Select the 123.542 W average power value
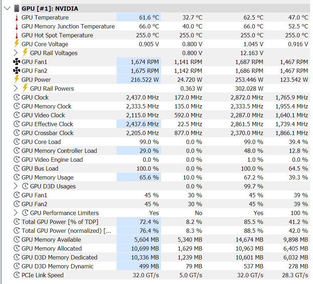The width and height of the screenshot is (313, 284). click(294, 80)
